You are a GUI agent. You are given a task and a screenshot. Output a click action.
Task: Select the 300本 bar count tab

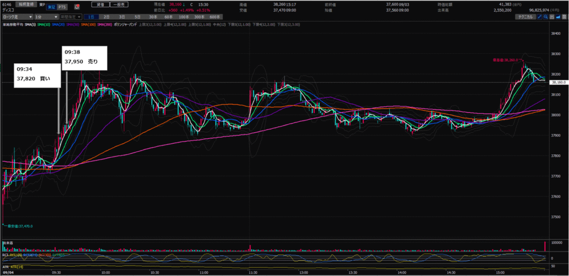coord(199,17)
